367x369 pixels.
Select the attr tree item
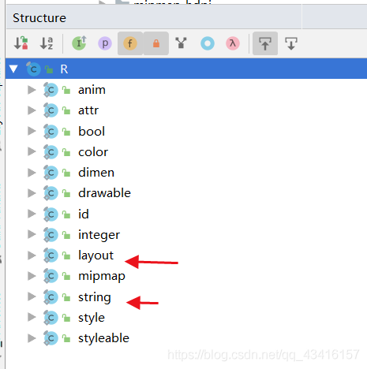(88, 110)
